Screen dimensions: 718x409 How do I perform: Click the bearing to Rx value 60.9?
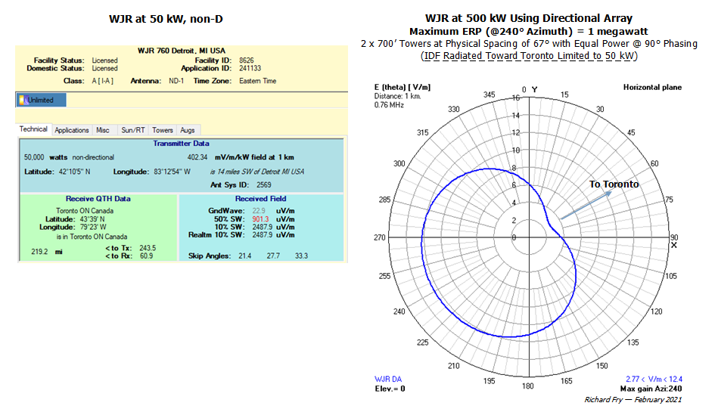(x=146, y=256)
